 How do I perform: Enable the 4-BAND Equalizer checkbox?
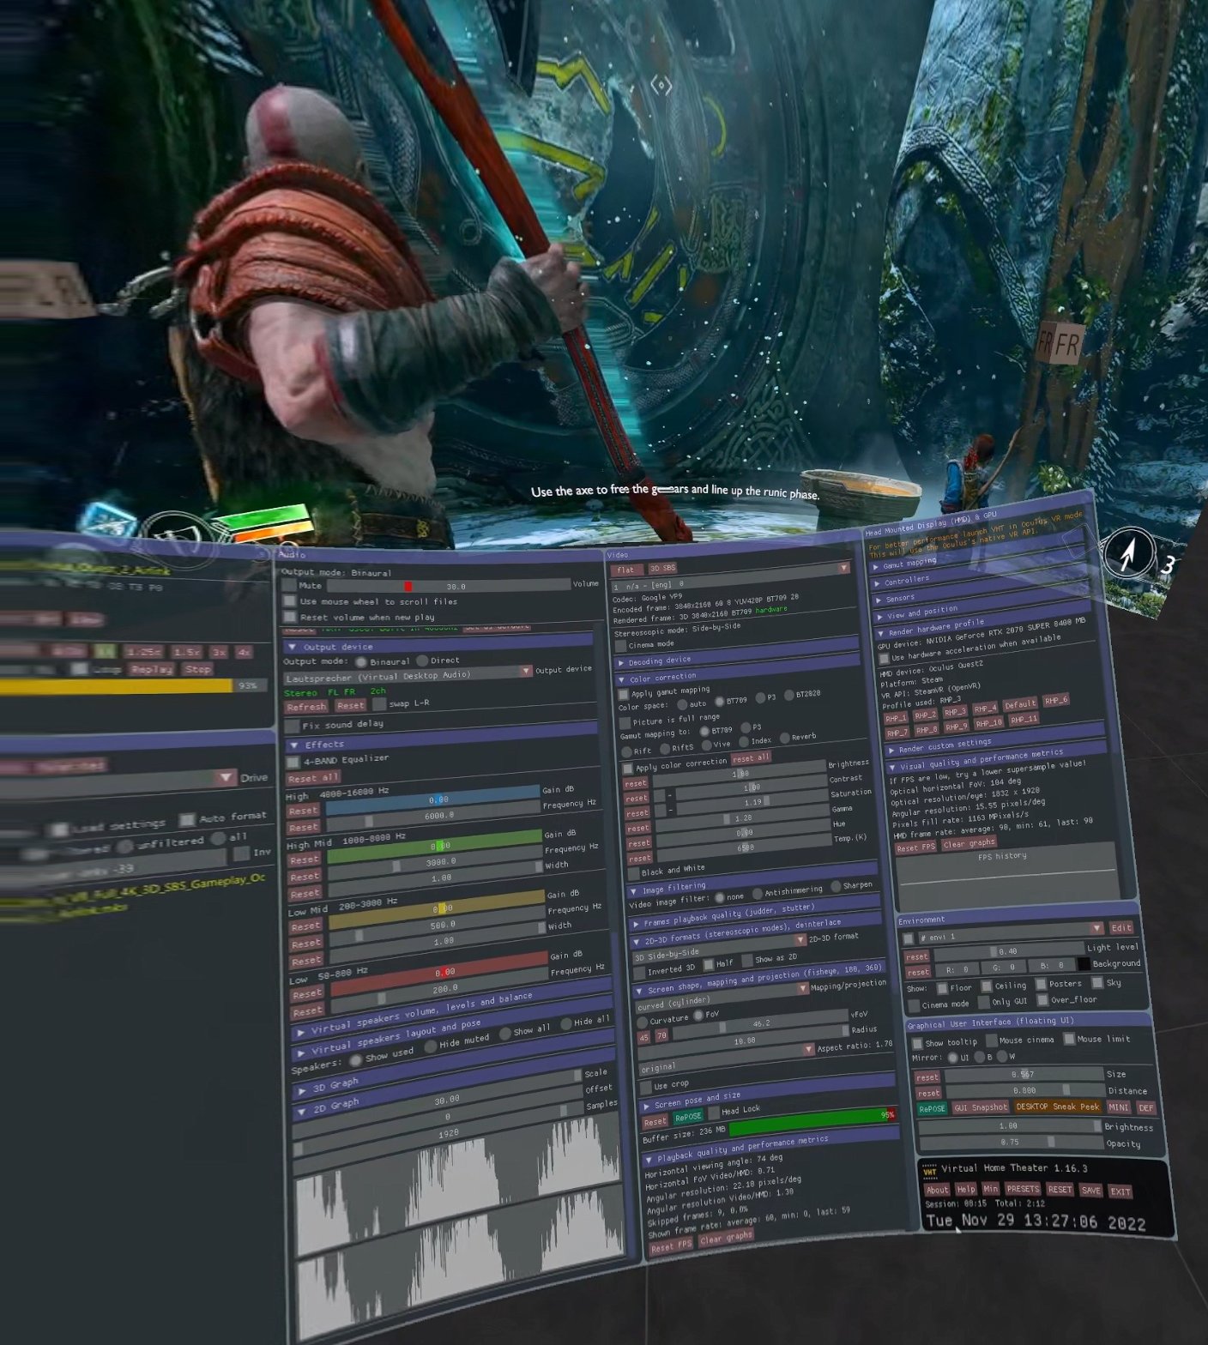293,761
